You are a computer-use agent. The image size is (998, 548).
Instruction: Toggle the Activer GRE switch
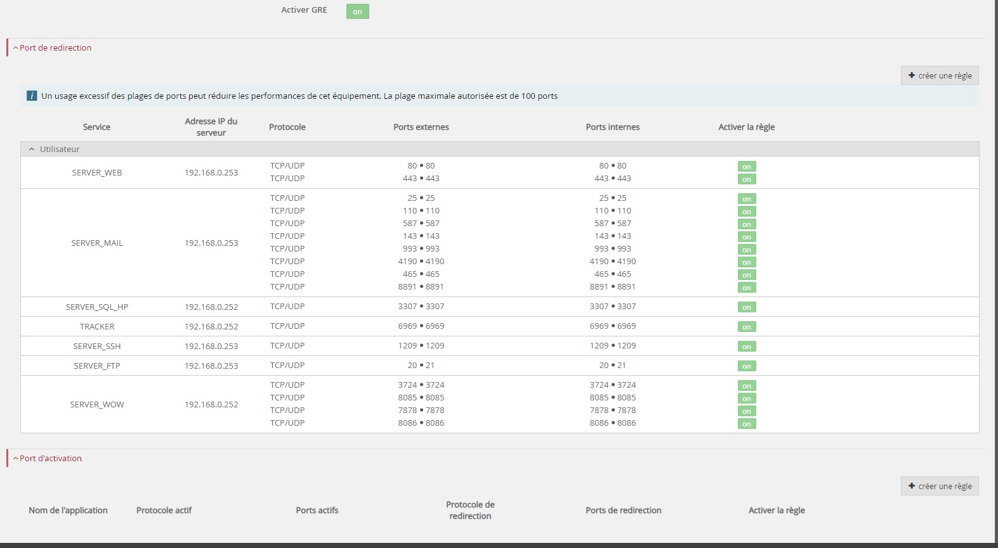357,11
